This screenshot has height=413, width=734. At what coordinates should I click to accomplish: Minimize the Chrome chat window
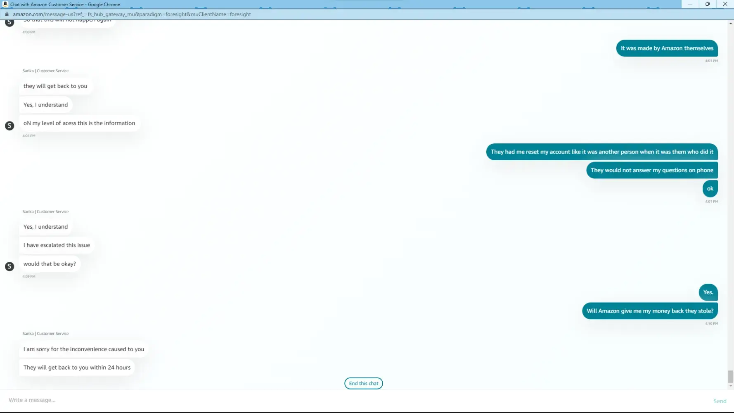coord(690,4)
